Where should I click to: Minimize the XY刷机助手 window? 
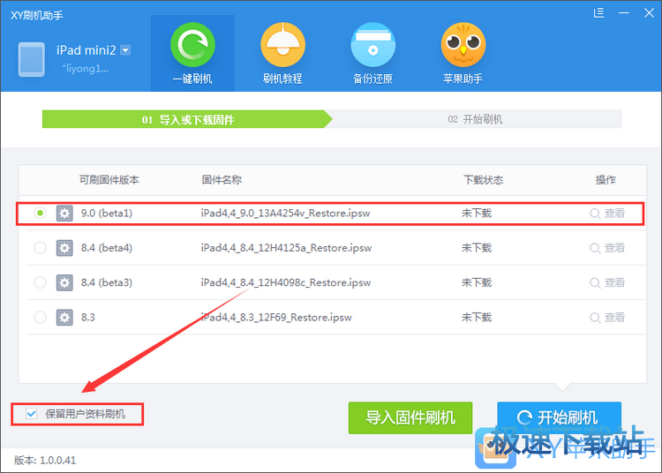623,13
